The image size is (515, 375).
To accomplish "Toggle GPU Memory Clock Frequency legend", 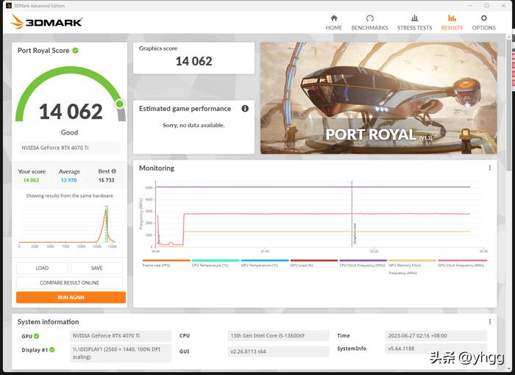I will [x=412, y=267].
